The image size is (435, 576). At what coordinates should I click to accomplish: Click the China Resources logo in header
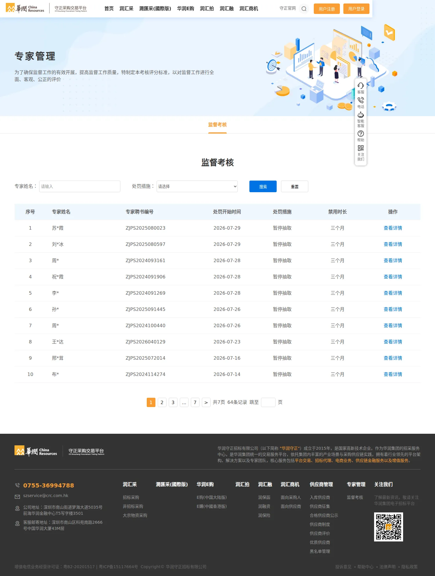[x=25, y=8]
